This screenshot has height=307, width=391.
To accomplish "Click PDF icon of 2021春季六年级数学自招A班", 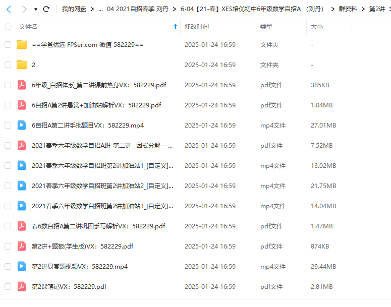I will pyautogui.click(x=22, y=145).
